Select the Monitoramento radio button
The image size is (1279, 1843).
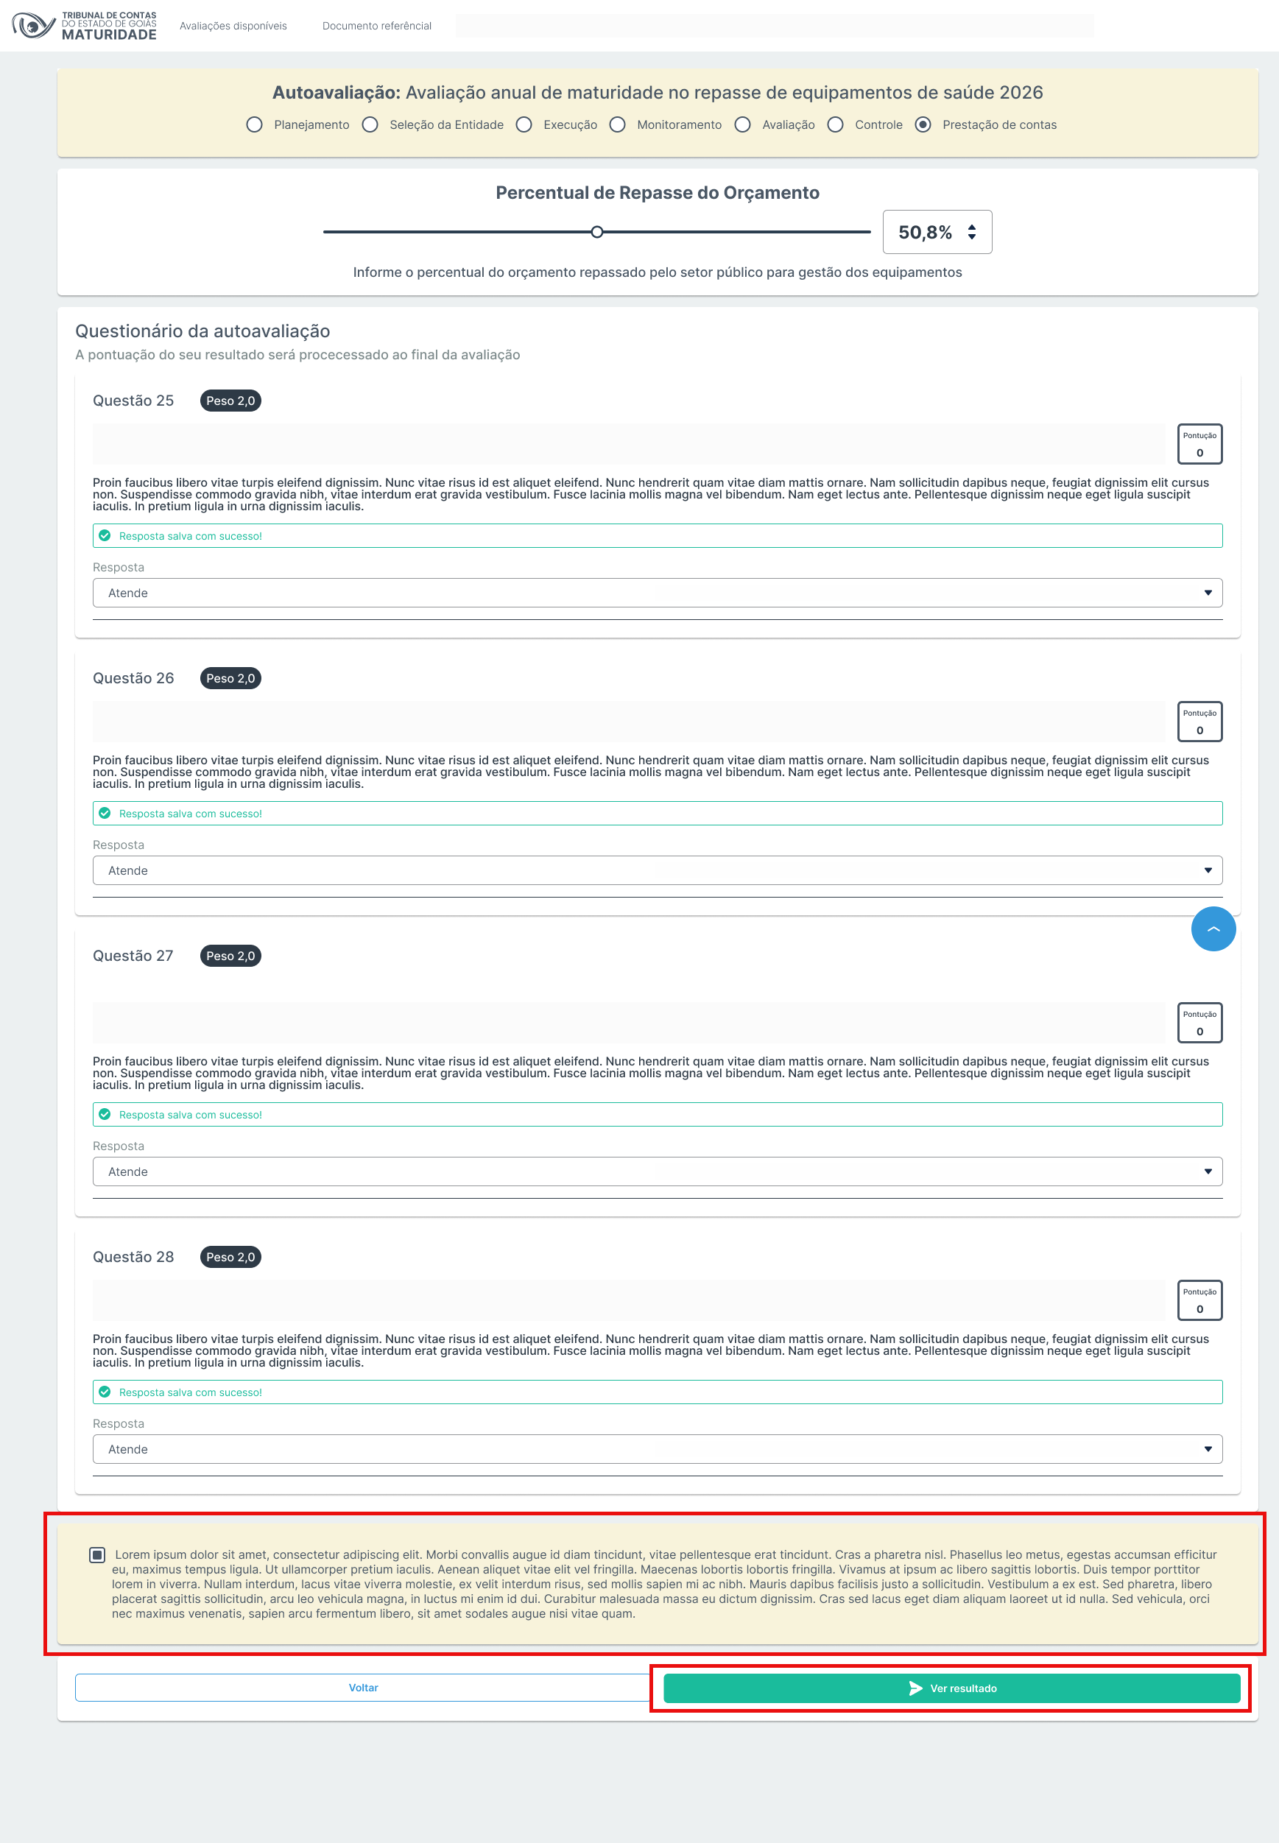617,125
